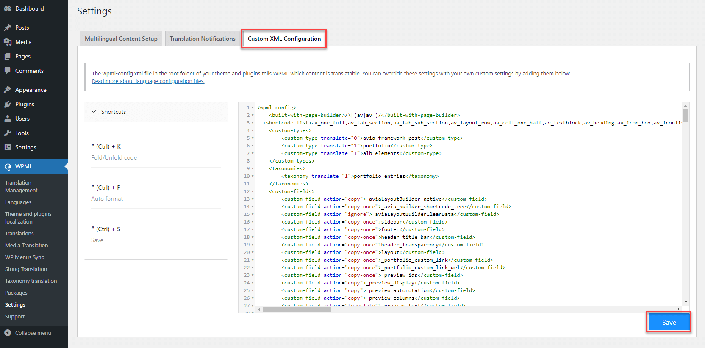705x348 pixels.
Task: Open String Translation in WPML submenu
Action: point(26,269)
